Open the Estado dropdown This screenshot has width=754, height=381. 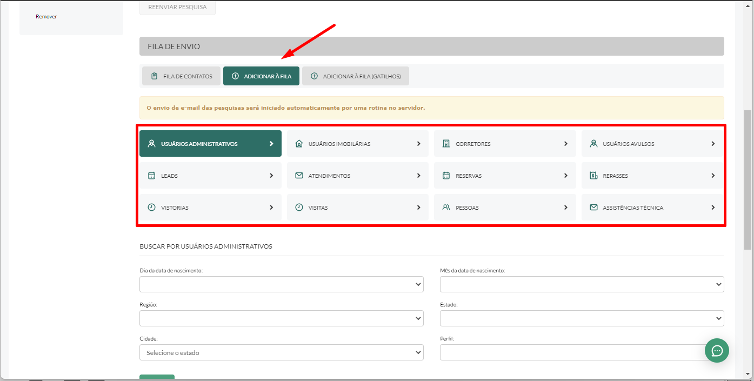[582, 318]
